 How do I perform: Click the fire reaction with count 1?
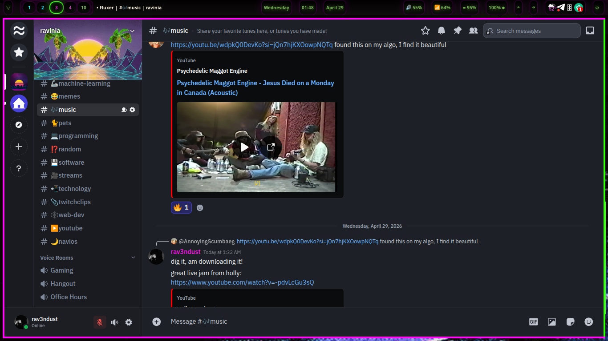181,207
